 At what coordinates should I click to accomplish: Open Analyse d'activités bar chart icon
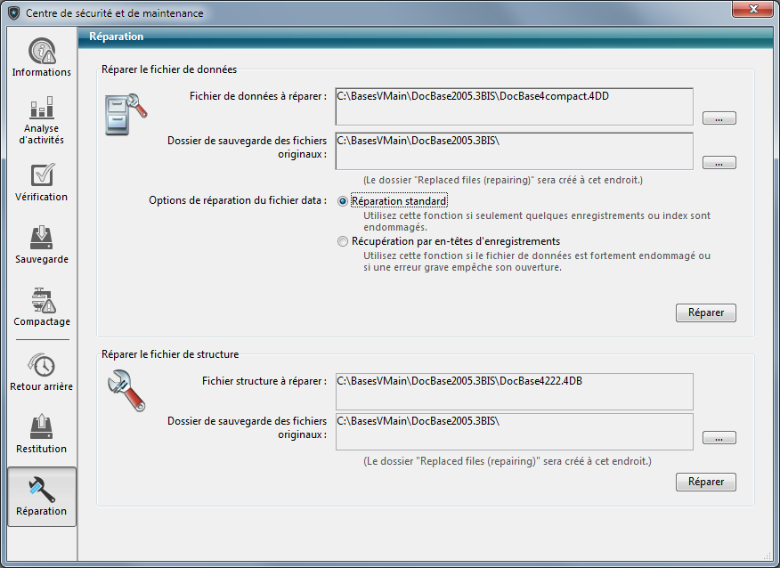pyautogui.click(x=42, y=107)
